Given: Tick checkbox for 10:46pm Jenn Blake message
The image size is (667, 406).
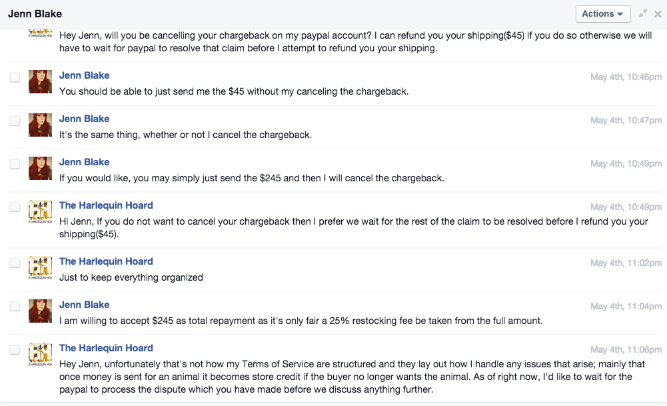Looking at the screenshot, I should 15,77.
